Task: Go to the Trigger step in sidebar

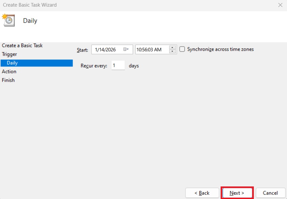Action: tap(9, 54)
